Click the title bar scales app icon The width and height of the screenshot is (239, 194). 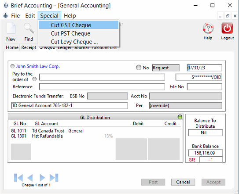pyautogui.click(x=6, y=5)
